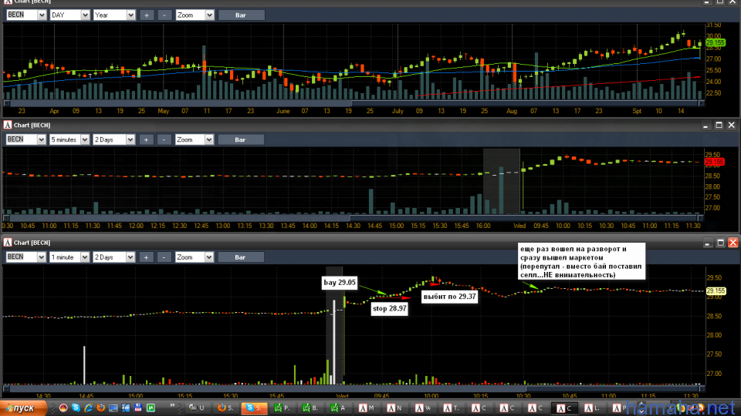Click the plus zoom-in button on daily chart
The width and height of the screenshot is (741, 416).
tap(147, 15)
